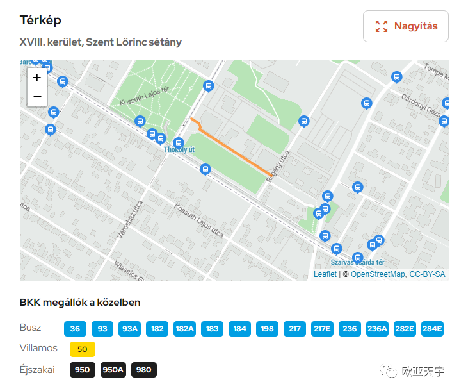Select bus line 93A badge
Viewport: 459px width, 391px height.
point(130,329)
